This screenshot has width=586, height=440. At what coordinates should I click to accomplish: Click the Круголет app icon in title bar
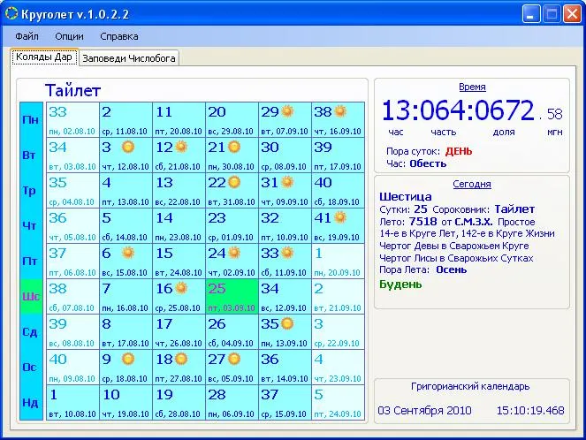11,13
